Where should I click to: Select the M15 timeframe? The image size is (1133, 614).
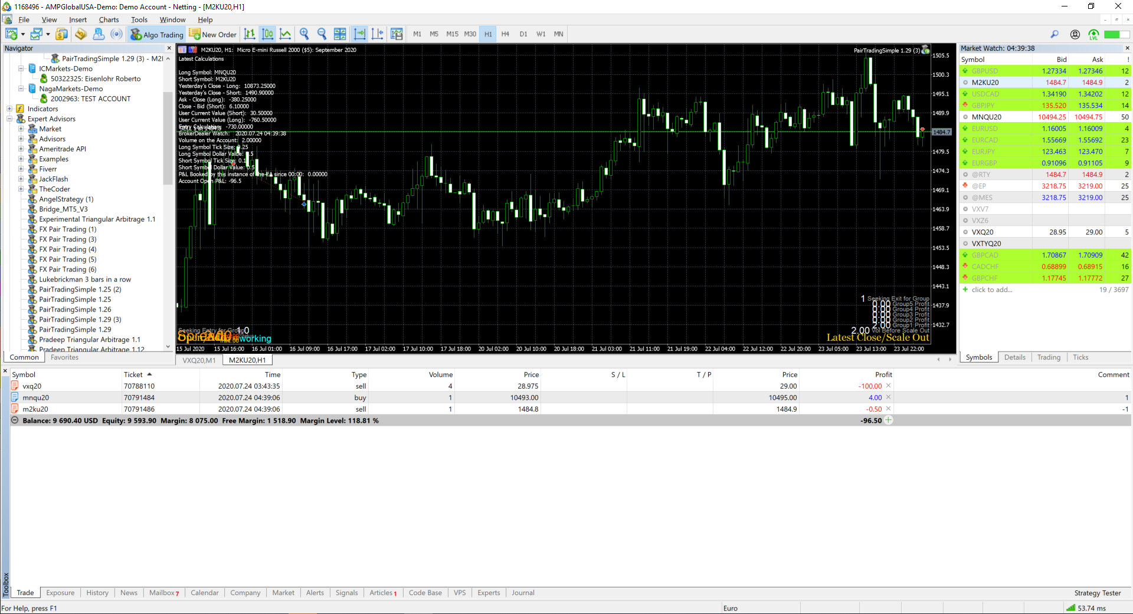[x=452, y=34]
